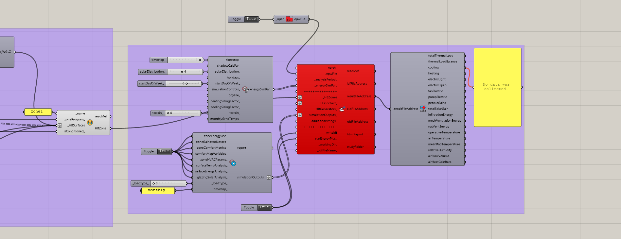Click the idfFileAddress output label
This screenshot has width=621, height=239.
357,84
